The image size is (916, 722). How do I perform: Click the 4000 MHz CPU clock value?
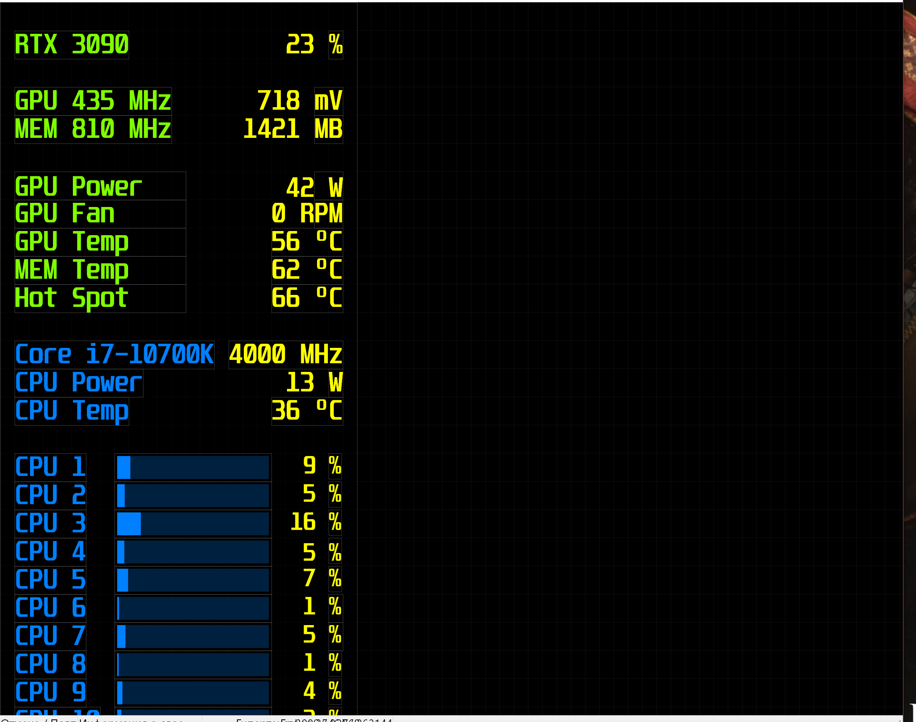point(285,355)
